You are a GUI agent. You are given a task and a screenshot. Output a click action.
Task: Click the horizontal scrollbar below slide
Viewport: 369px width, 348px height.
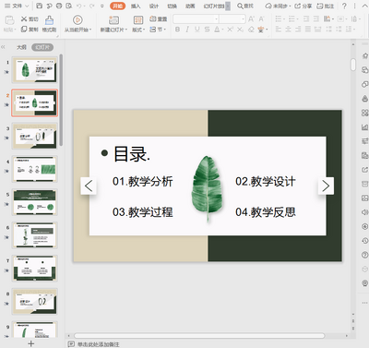(x=199, y=336)
